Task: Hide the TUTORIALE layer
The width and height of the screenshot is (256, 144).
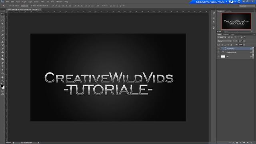Action: pos(218,49)
